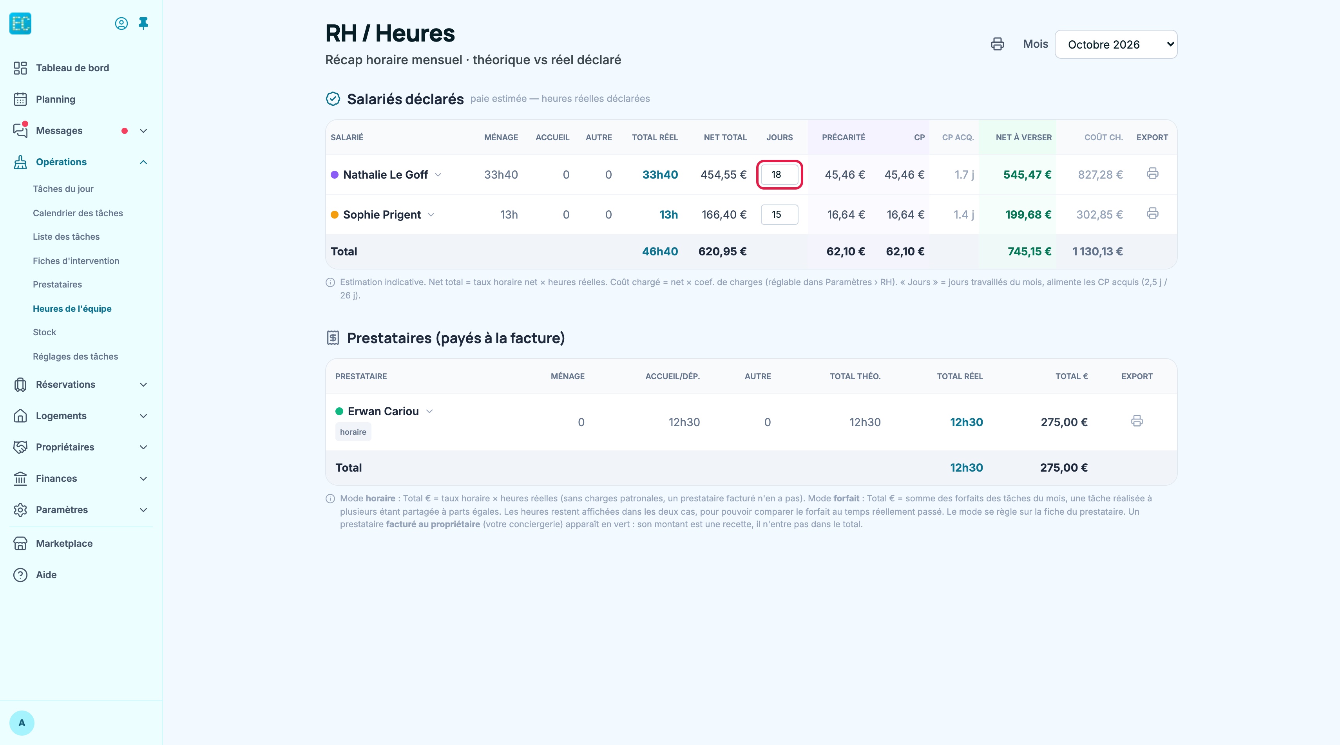The height and width of the screenshot is (745, 1340).
Task: Open Tâches du jour submenu item
Action: [63, 189]
